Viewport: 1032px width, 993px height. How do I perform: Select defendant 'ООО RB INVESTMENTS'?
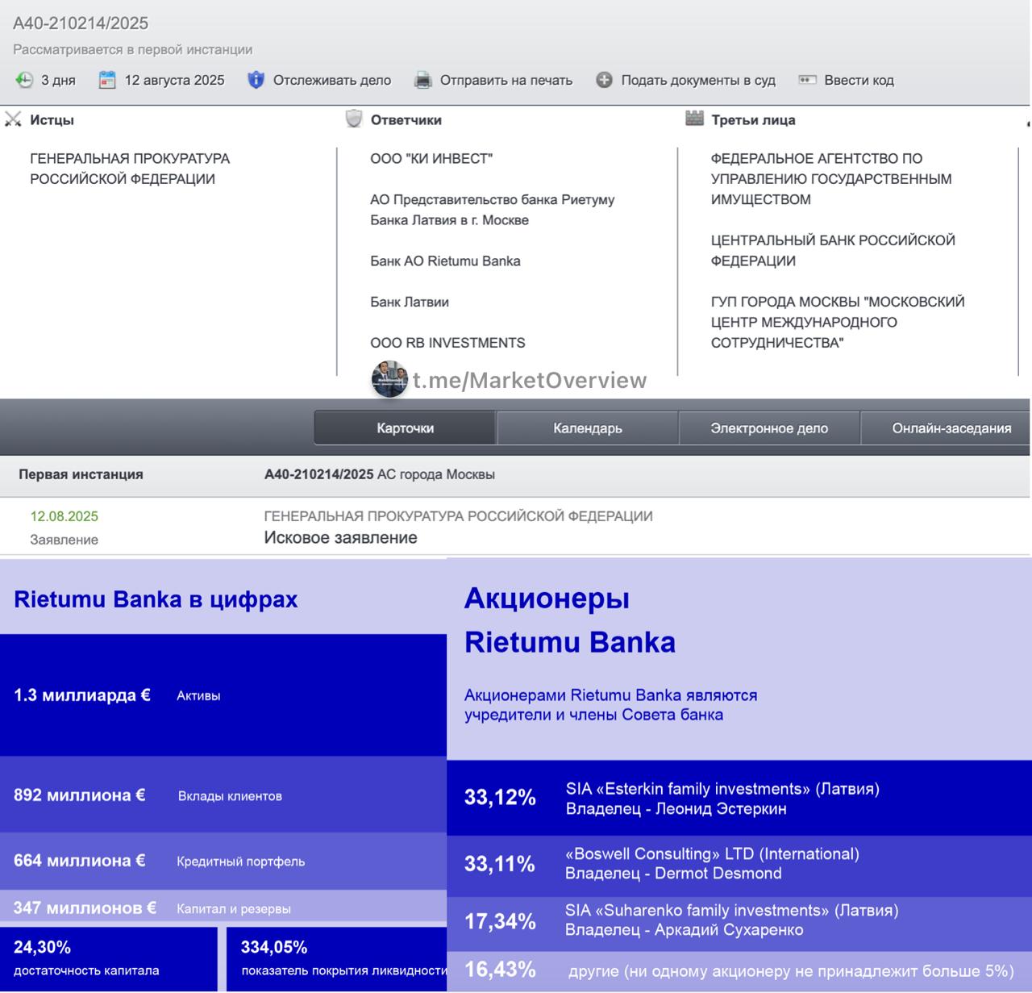(x=447, y=343)
